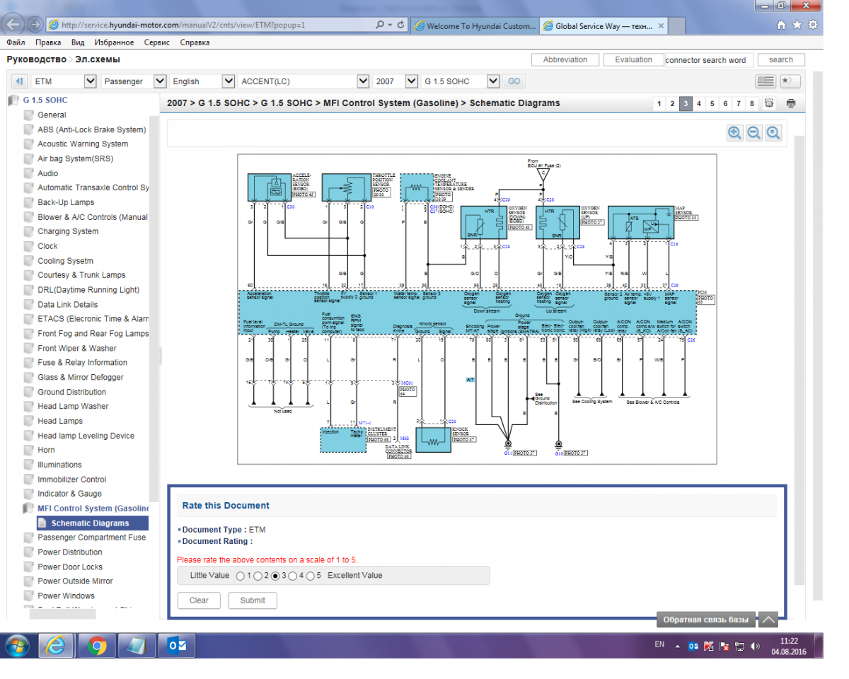Select rating 1 radio button
849x679 pixels.
241,576
